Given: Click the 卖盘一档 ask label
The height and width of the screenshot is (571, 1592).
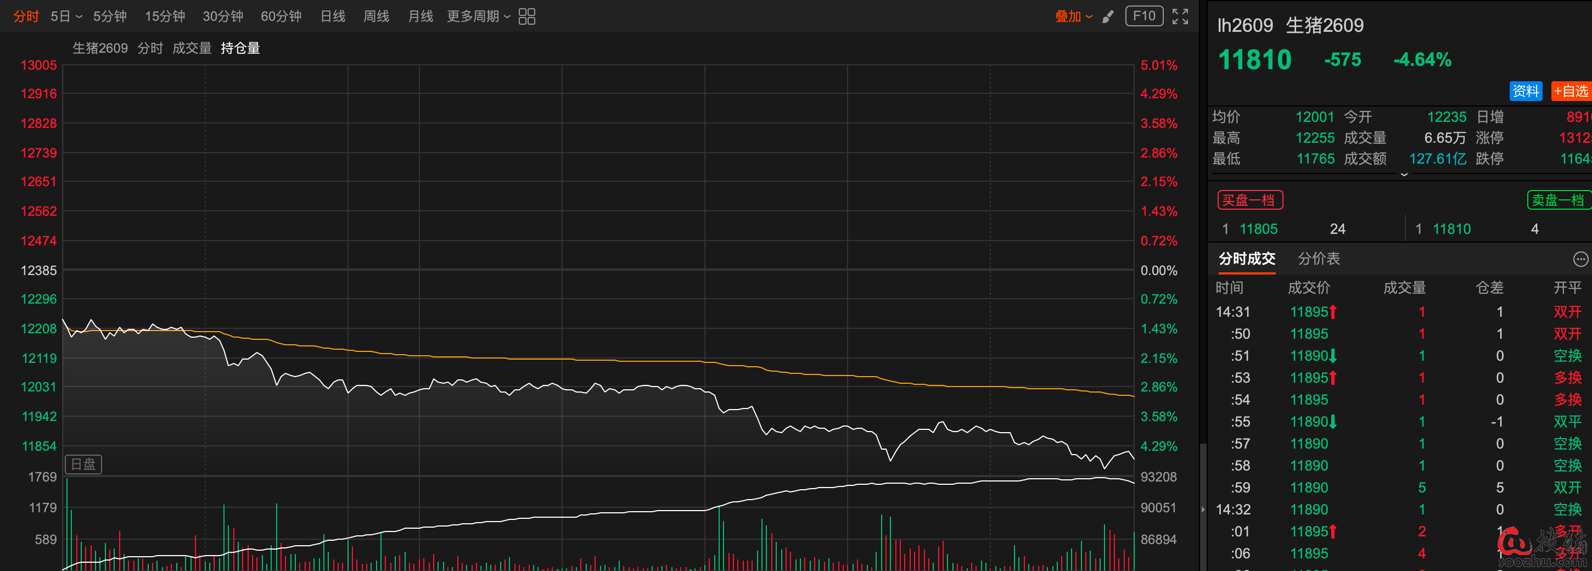Looking at the screenshot, I should 1558,200.
